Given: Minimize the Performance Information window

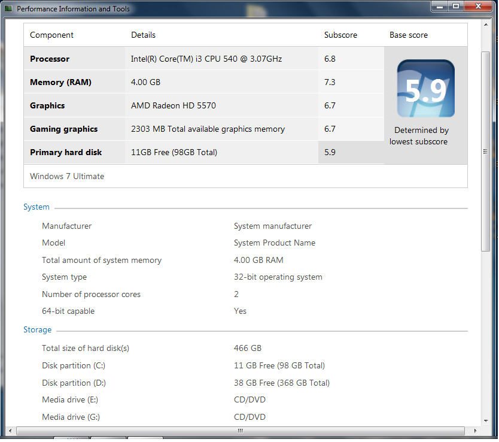Looking at the screenshot, I should click(440, 7).
